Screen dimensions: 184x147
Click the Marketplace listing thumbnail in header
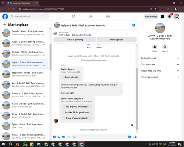click(55, 33)
